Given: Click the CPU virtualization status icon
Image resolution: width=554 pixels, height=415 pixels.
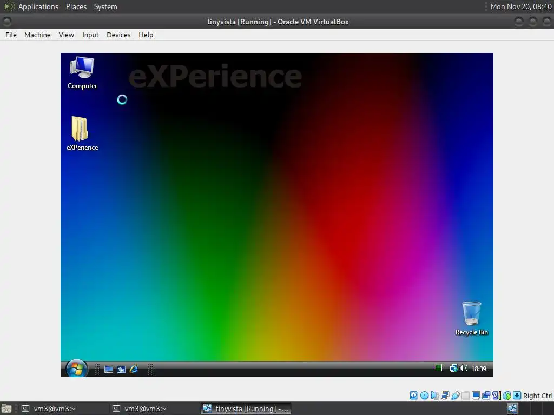Looking at the screenshot, I should [x=497, y=396].
